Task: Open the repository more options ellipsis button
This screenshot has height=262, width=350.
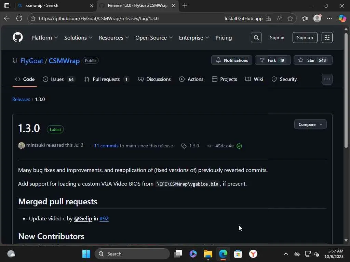Action: click(327, 79)
